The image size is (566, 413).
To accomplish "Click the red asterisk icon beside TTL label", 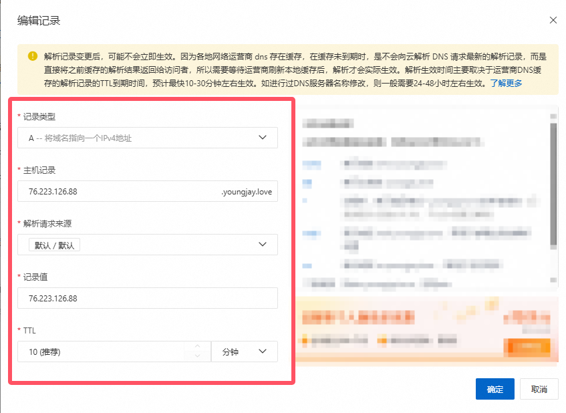I will (19, 330).
